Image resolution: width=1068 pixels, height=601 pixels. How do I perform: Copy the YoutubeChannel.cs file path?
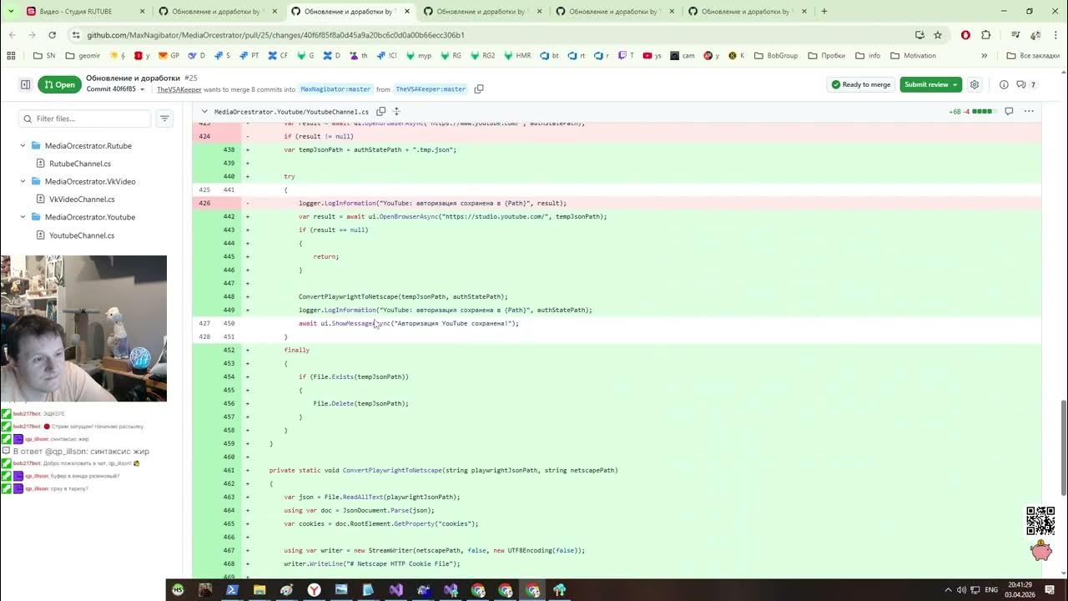[380, 111]
